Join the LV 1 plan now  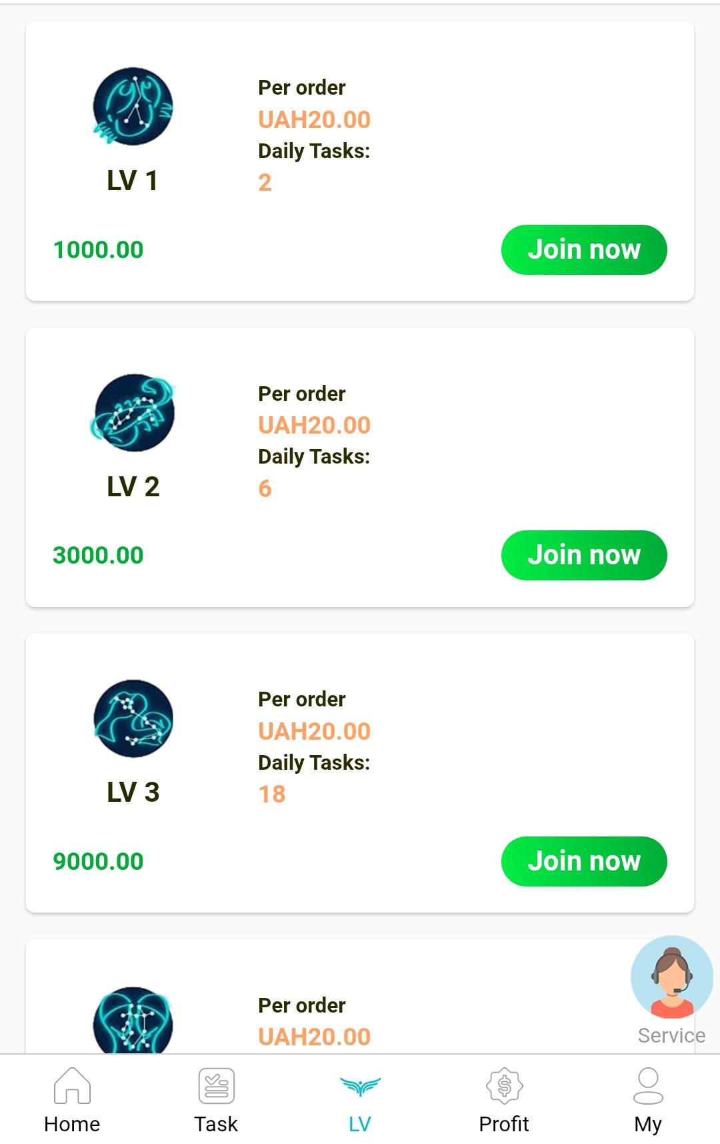tap(584, 249)
